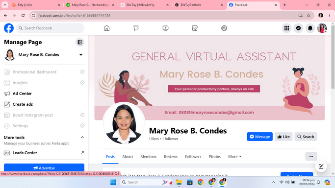Viewport: 335px width, 188px height.
Task: Open the three-dots page options button
Action: click(x=311, y=157)
